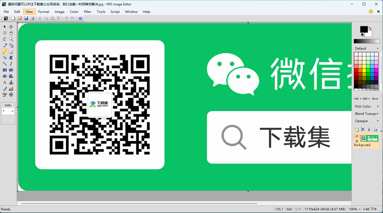Screen dimensions: 383x213
Task: Open help via the blue question icon
Action: (x=80, y=18)
